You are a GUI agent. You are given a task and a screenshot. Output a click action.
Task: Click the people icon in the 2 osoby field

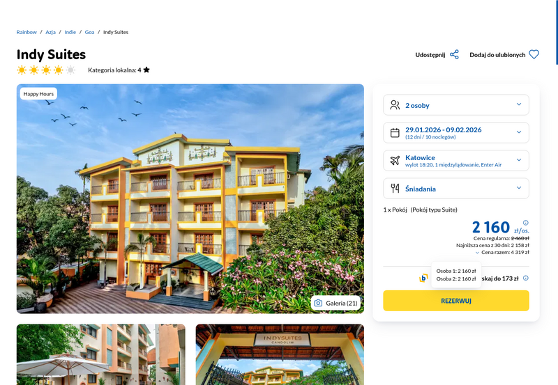tap(395, 104)
